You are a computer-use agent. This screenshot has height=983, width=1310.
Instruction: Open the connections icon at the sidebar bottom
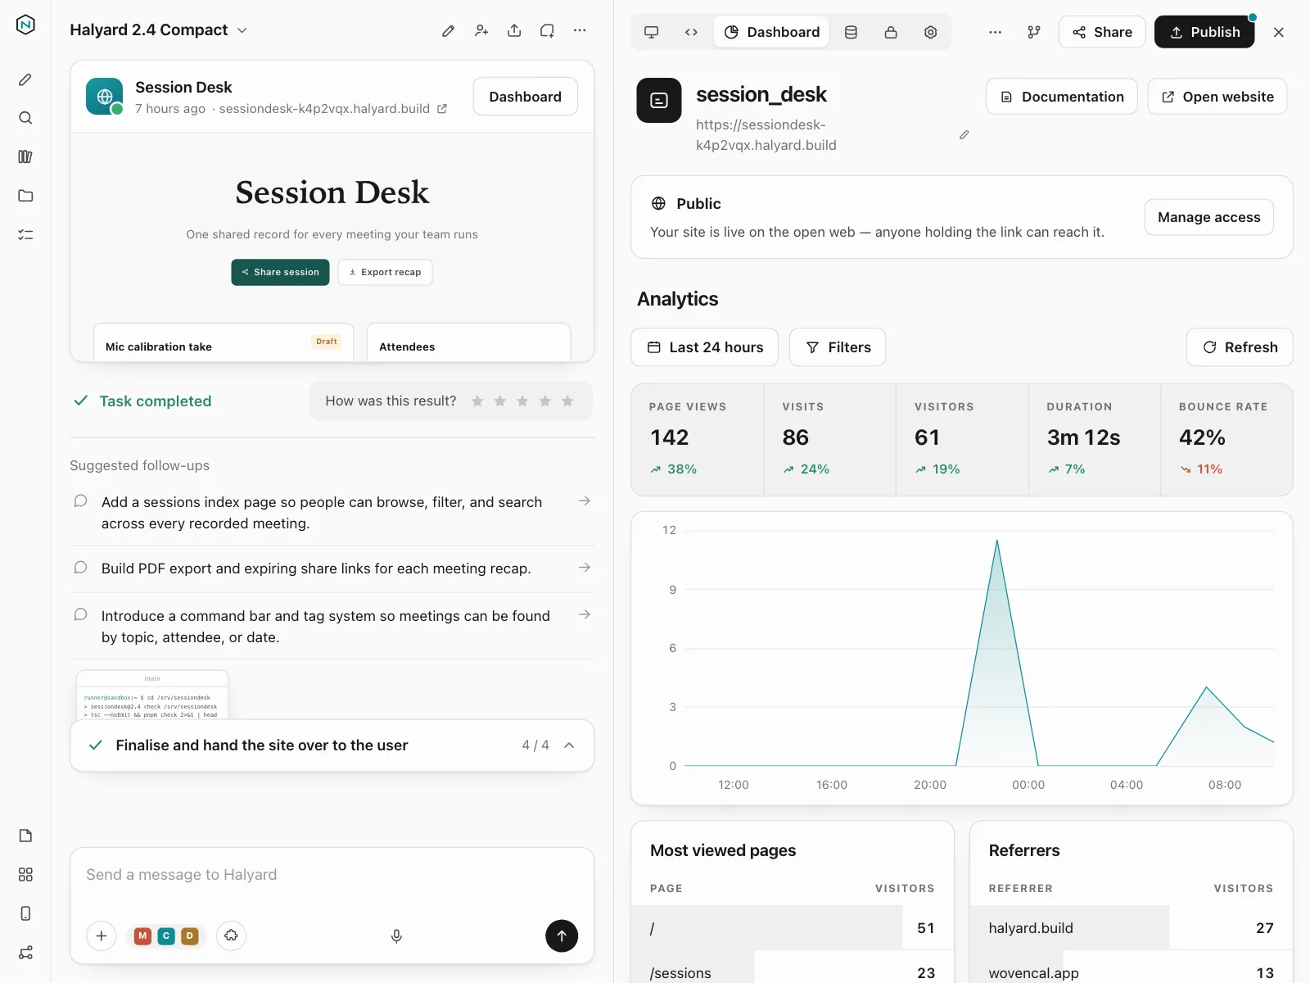(25, 953)
